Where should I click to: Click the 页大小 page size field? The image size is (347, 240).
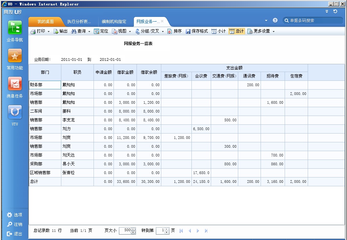click(x=127, y=231)
